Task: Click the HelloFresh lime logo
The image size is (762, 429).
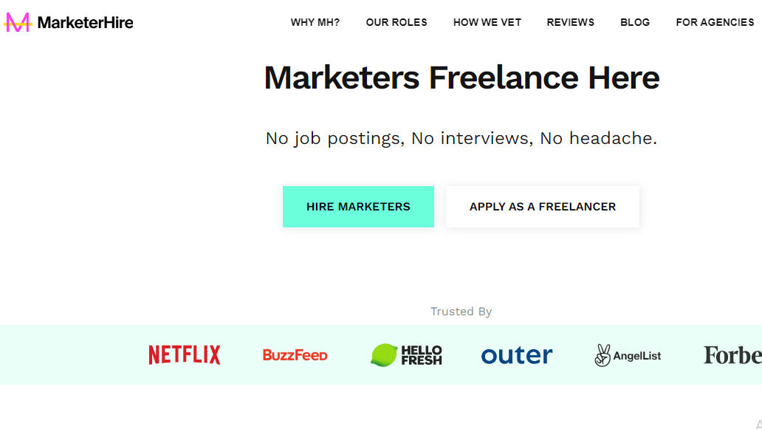Action: coord(406,355)
